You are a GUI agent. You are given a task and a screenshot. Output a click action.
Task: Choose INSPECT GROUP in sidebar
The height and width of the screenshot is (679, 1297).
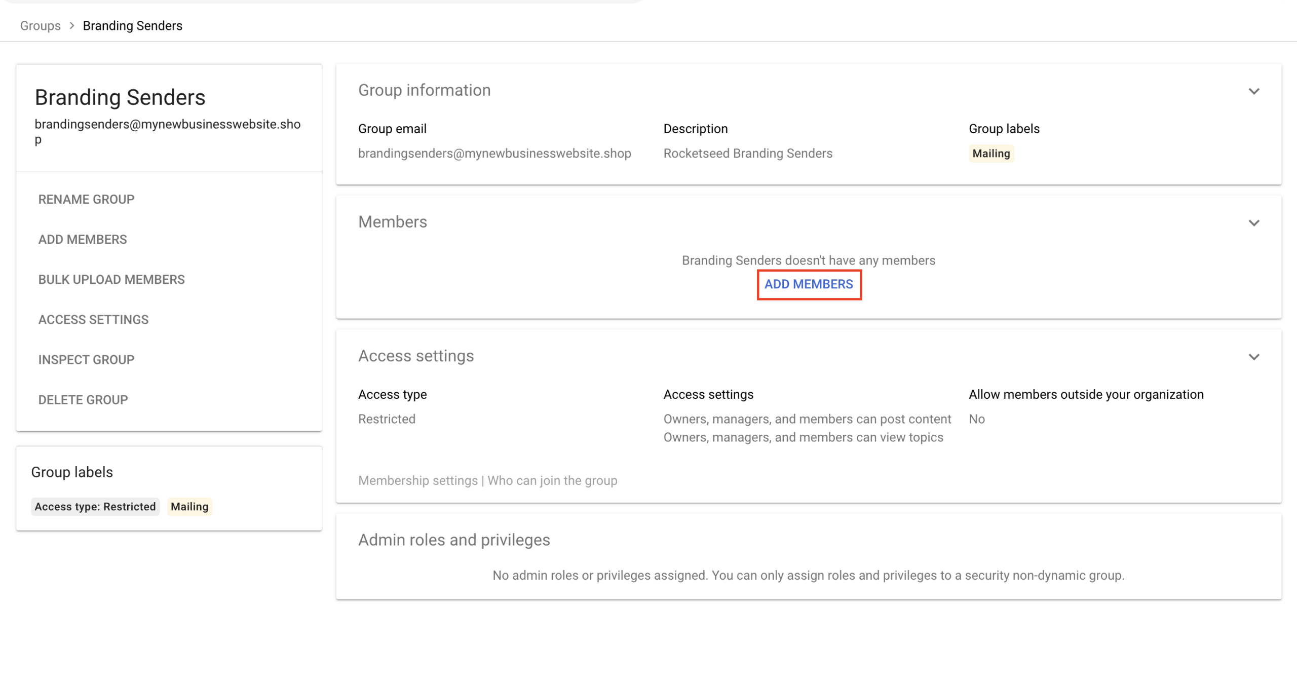coord(86,359)
